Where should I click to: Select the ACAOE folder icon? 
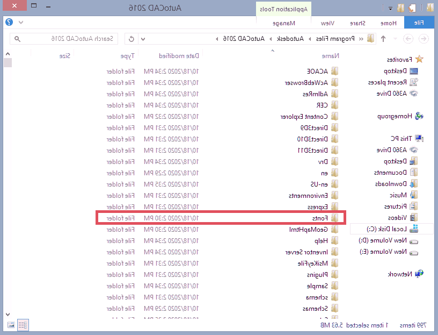click(x=334, y=71)
